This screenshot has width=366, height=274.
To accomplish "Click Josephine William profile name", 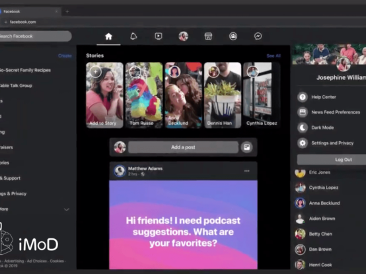I will 341,78.
